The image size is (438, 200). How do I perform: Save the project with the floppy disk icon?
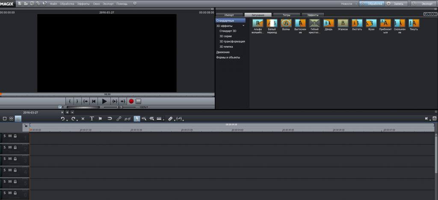pyautogui.click(x=32, y=3)
